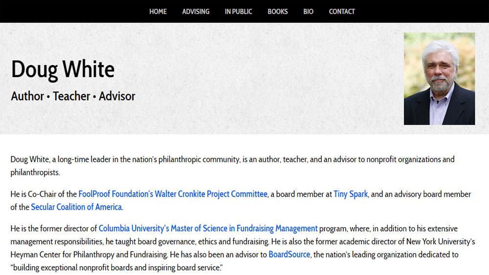Go to the HOME page
This screenshot has width=489, height=275.
pyautogui.click(x=158, y=12)
